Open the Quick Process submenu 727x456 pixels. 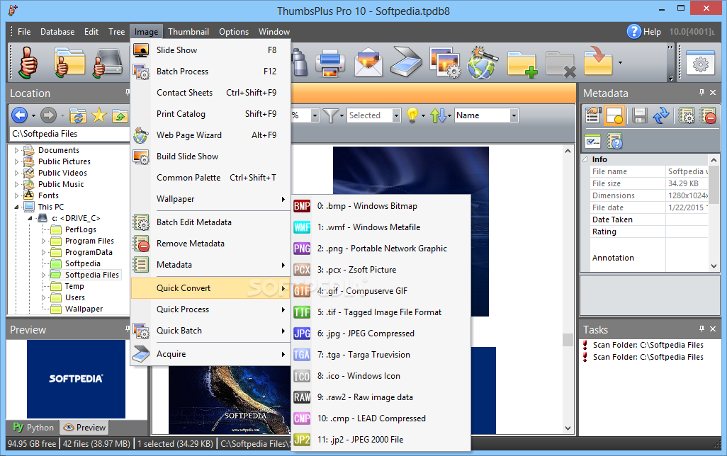tap(210, 309)
